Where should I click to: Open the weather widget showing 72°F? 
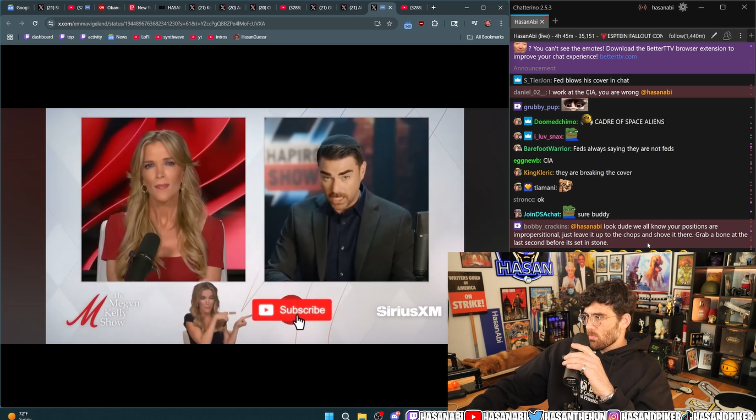(19, 416)
